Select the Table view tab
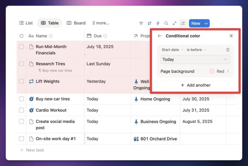Image resolution: width=248 pixels, height=166 pixels. [50, 23]
